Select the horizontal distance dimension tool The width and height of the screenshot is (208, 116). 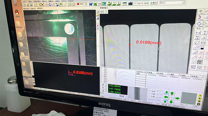coord(198,33)
